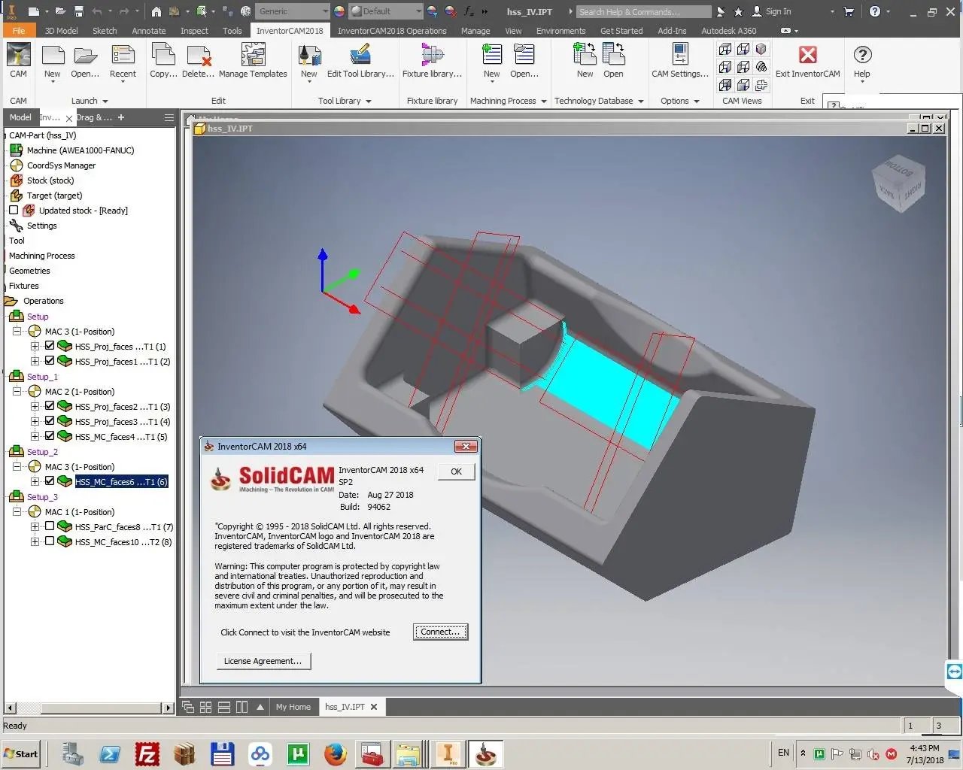Select top-left CAM Views cube icon
This screenshot has height=770, width=963.
click(725, 49)
